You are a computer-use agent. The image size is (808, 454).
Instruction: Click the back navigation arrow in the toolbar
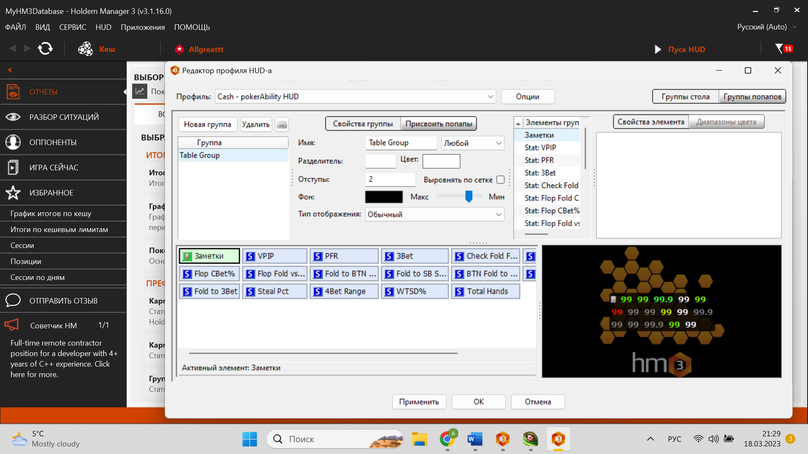click(x=12, y=49)
